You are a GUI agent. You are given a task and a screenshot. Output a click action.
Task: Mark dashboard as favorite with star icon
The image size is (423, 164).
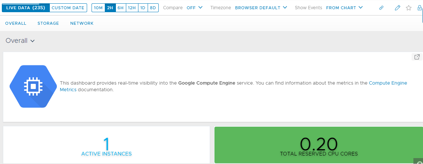click(409, 8)
